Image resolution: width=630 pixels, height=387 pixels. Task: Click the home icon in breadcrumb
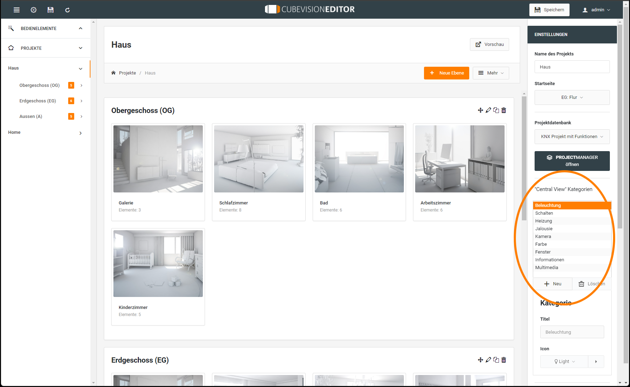click(113, 73)
